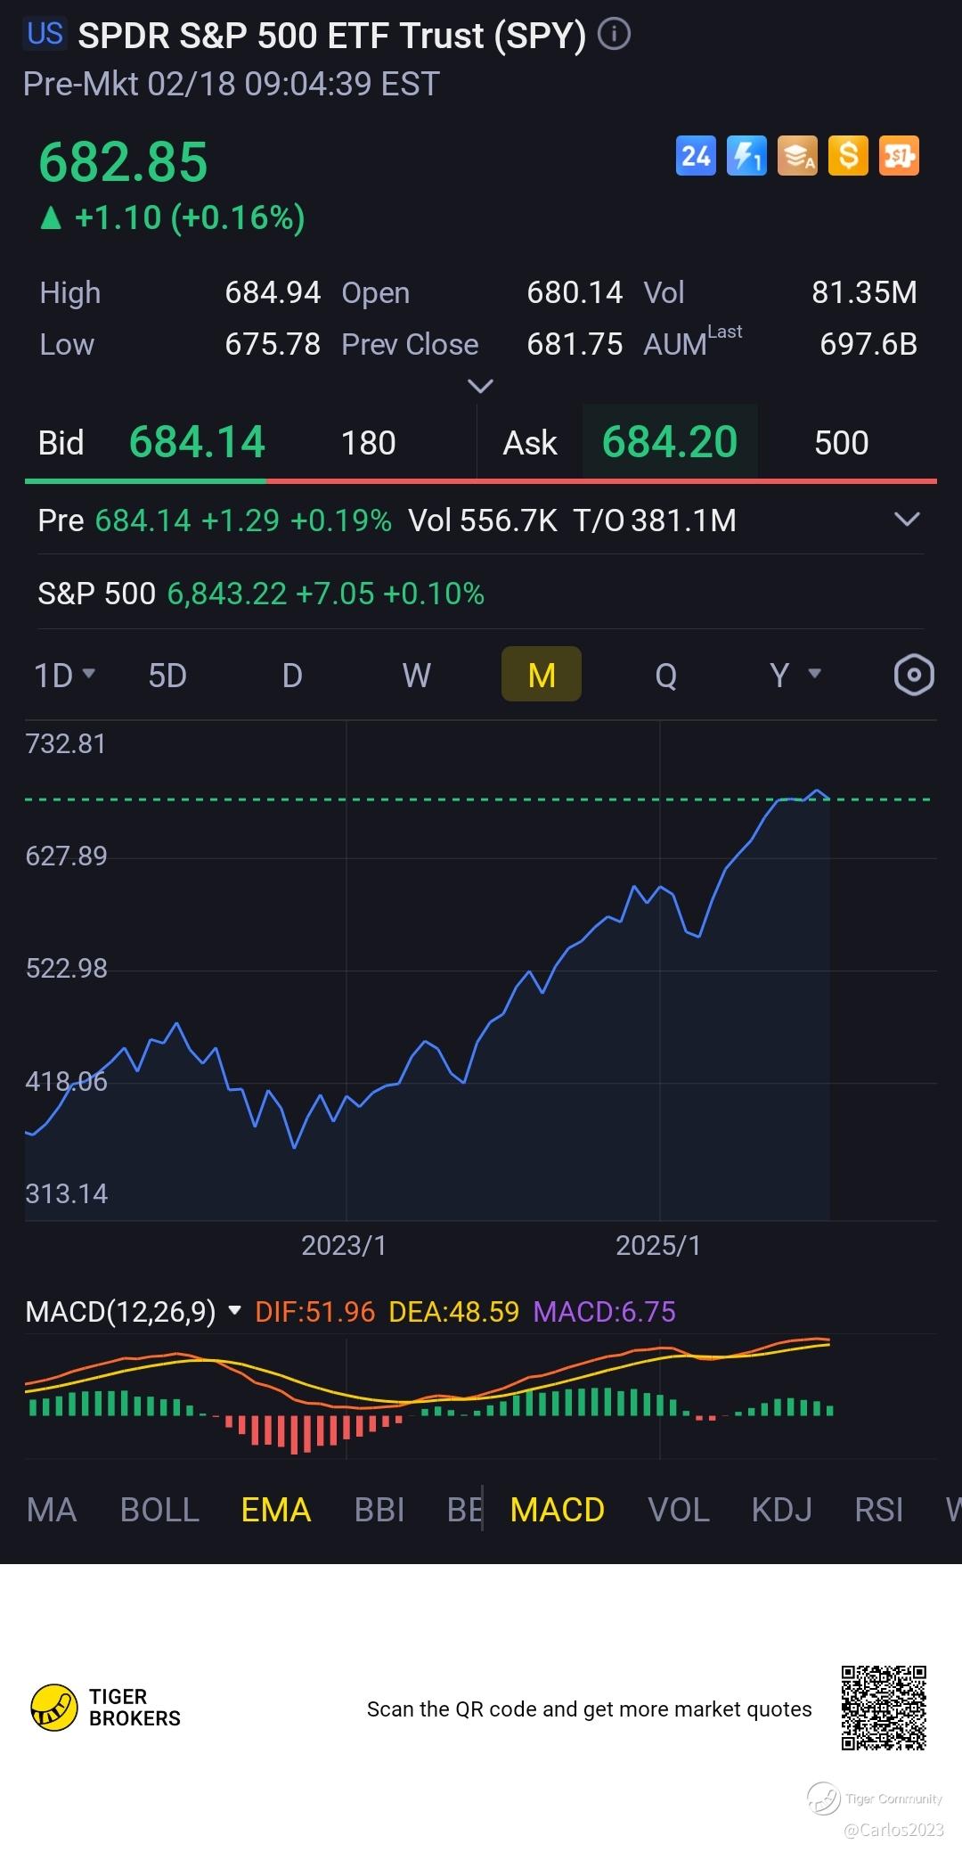Switch to the weekly W chart tab
Image resolution: width=962 pixels, height=1852 pixels.
pos(416,675)
